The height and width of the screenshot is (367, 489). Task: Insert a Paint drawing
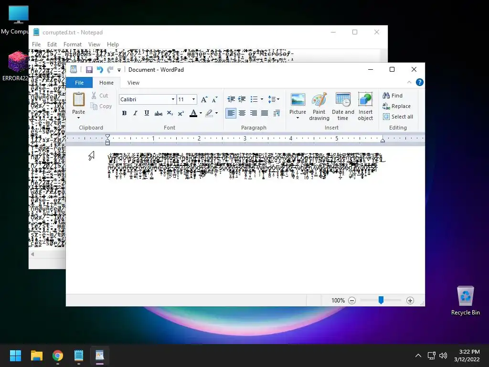coord(319,107)
